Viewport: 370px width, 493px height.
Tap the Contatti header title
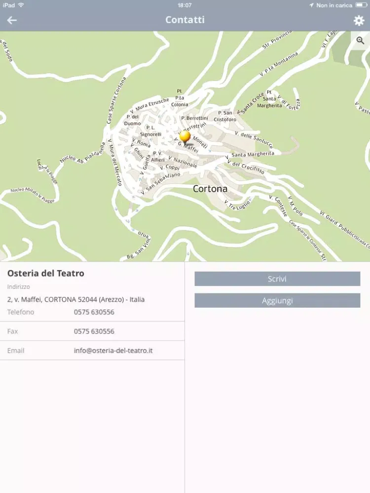(185, 20)
